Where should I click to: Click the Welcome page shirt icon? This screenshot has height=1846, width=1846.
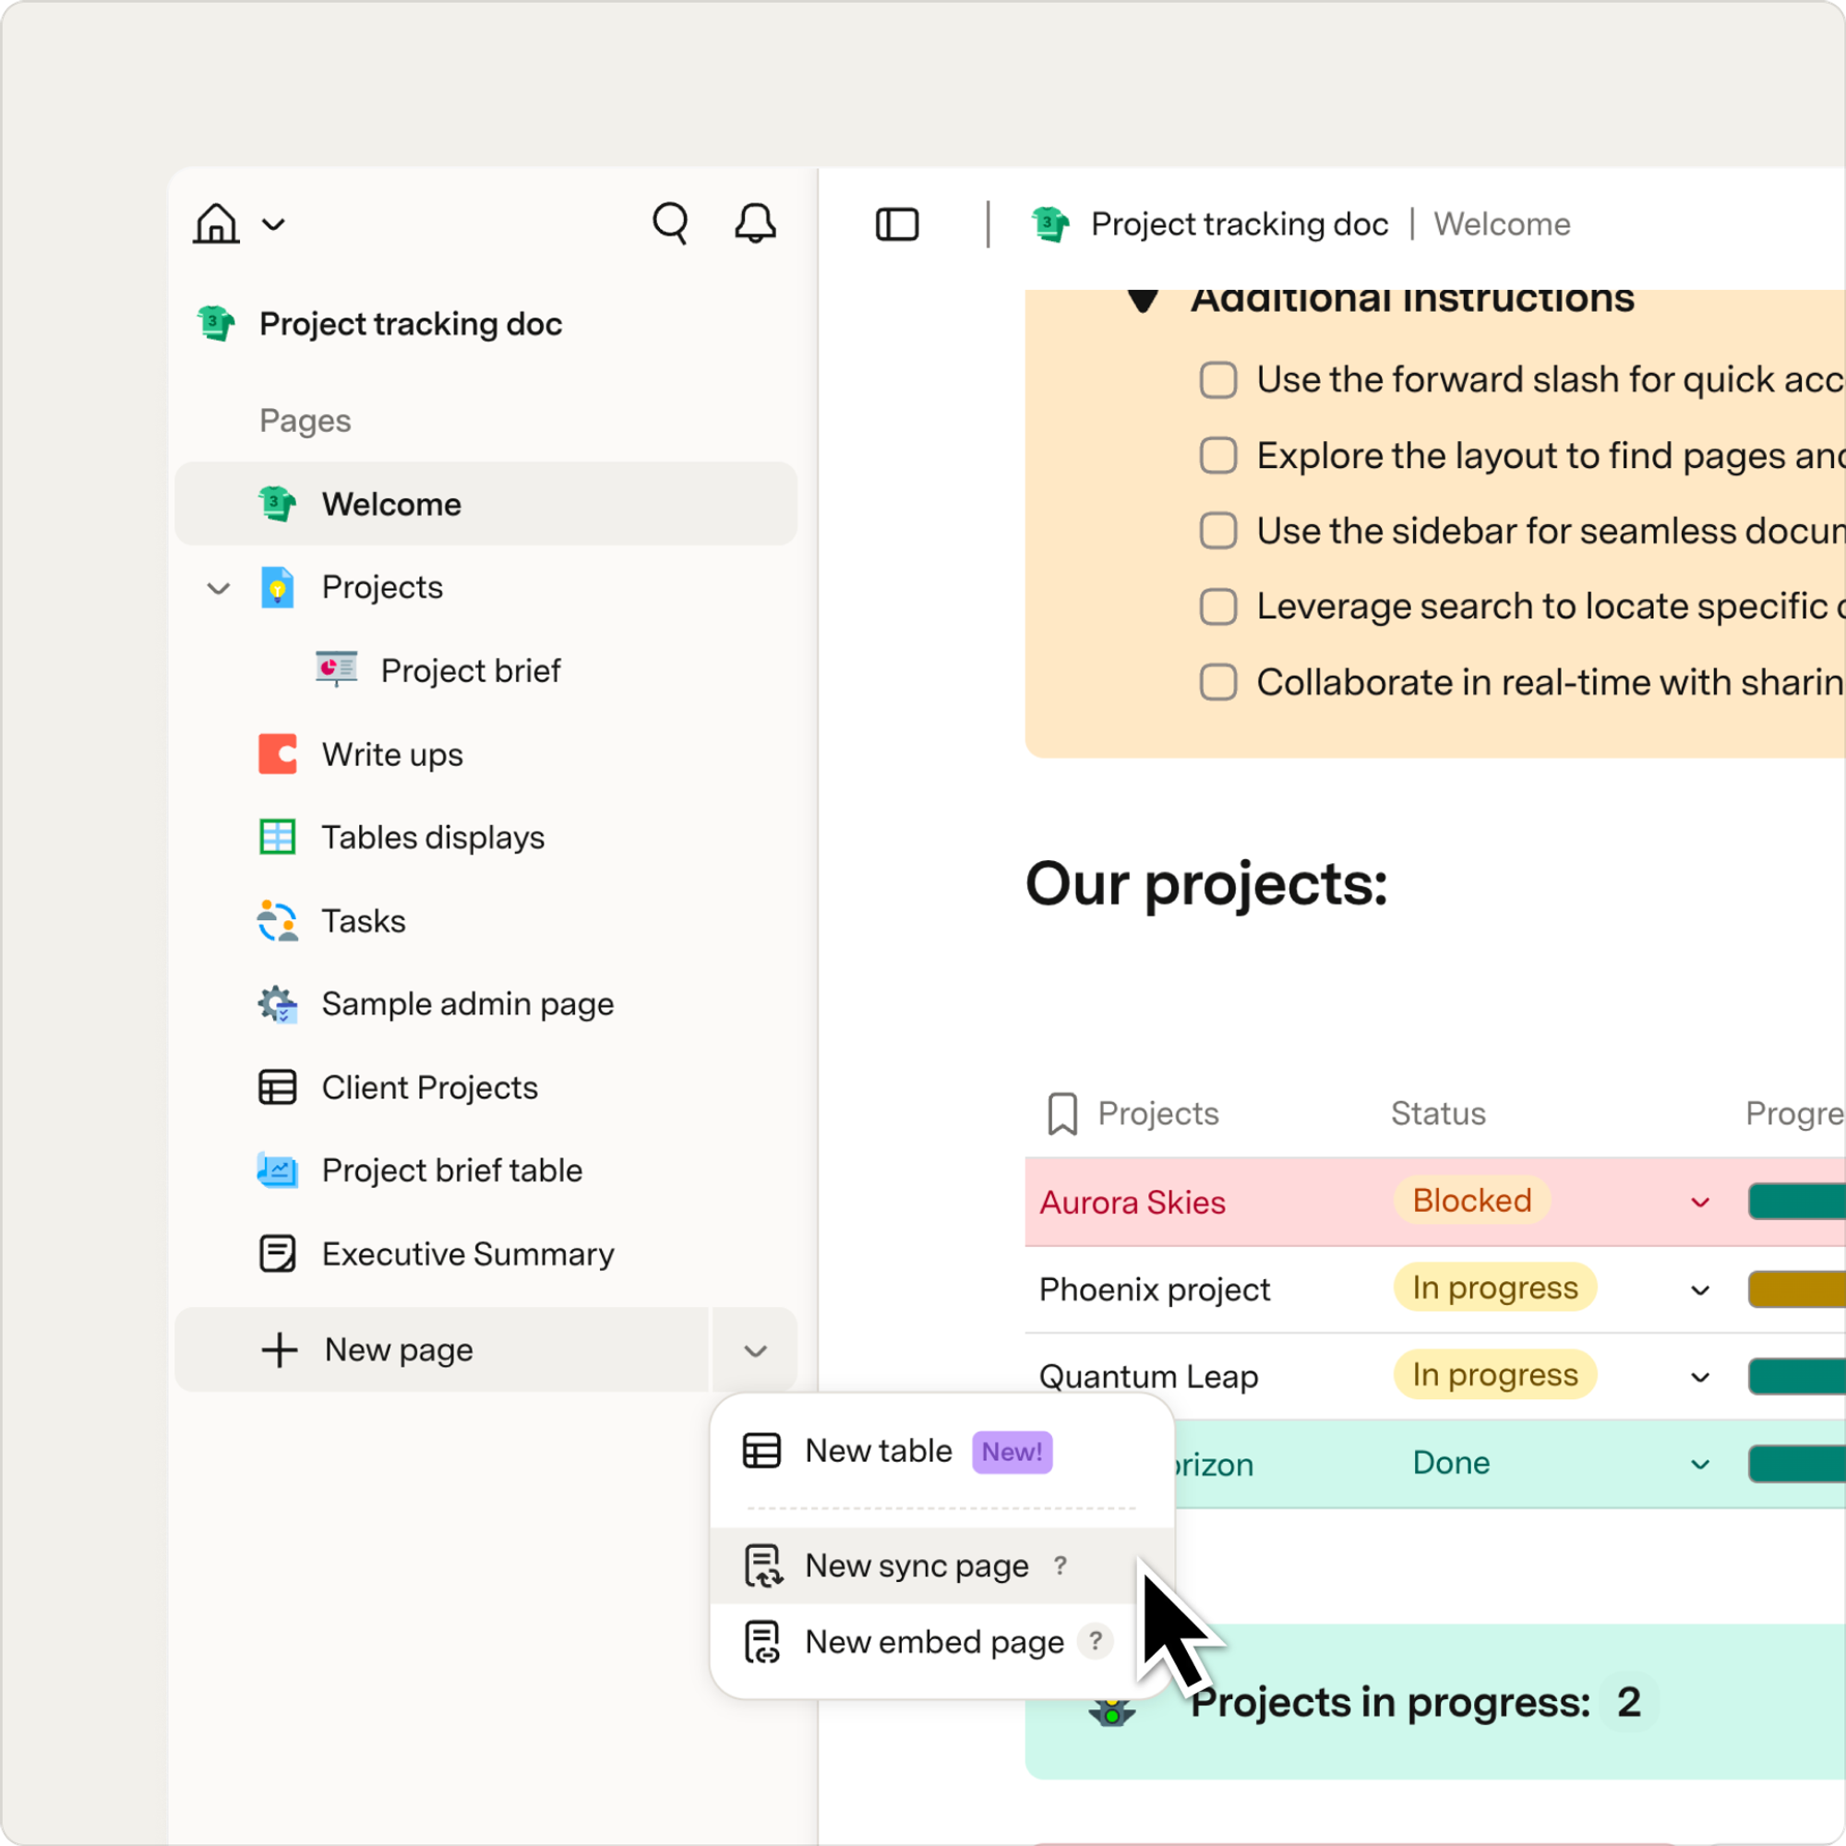tap(277, 504)
